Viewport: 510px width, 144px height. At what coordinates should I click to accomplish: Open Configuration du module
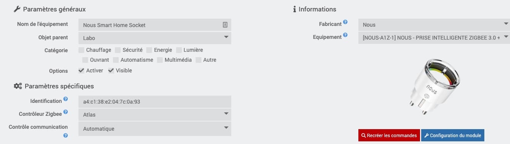453,135
